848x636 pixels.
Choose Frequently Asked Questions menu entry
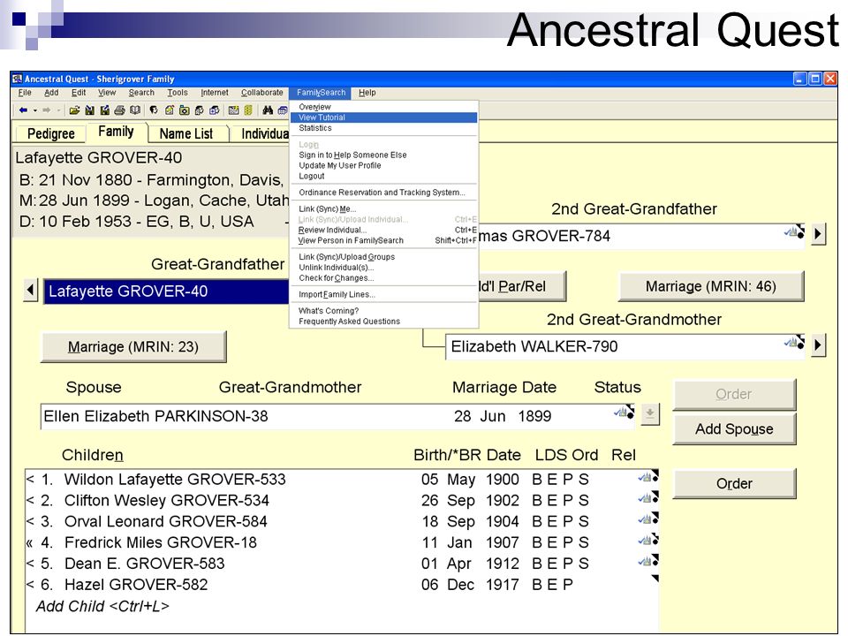click(x=383, y=322)
